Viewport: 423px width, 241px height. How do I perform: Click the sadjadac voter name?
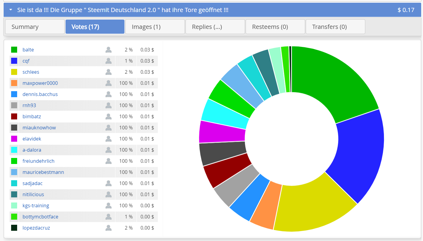tap(32, 183)
